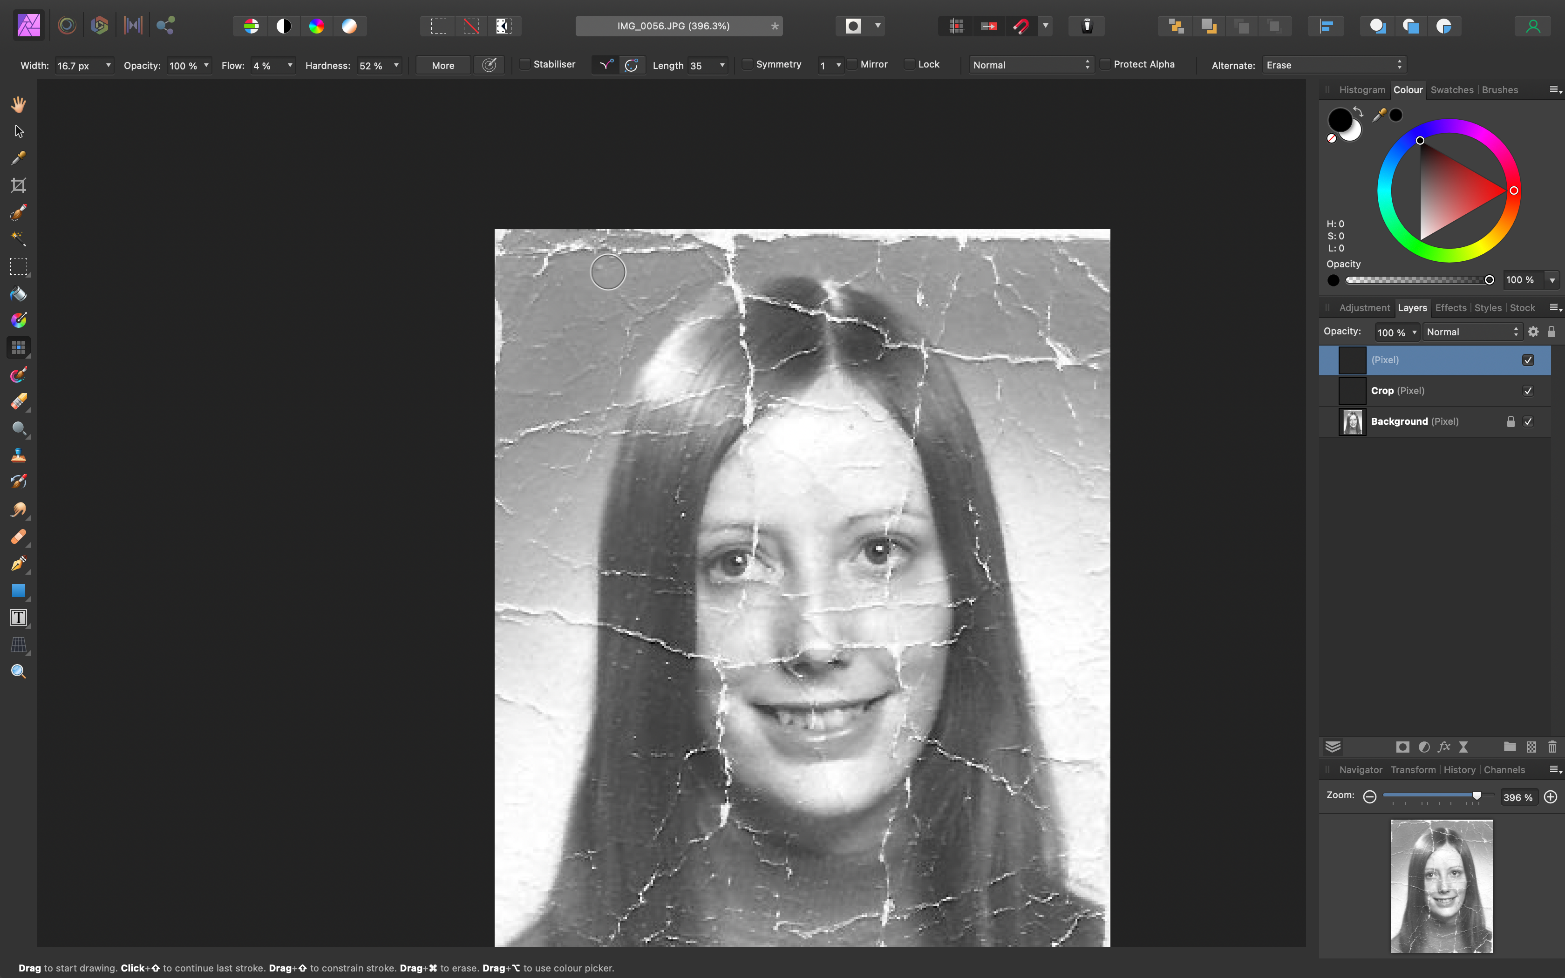Select the Artistic Text tool
This screenshot has height=978, width=1565.
click(19, 618)
